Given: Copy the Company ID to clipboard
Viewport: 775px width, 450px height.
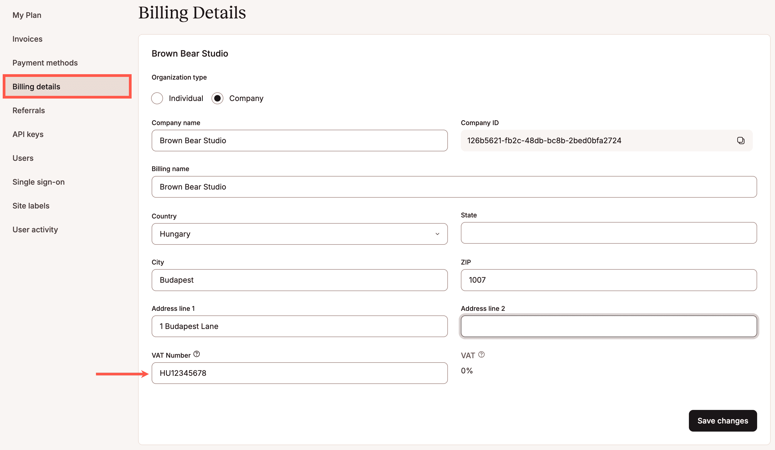Looking at the screenshot, I should [741, 140].
